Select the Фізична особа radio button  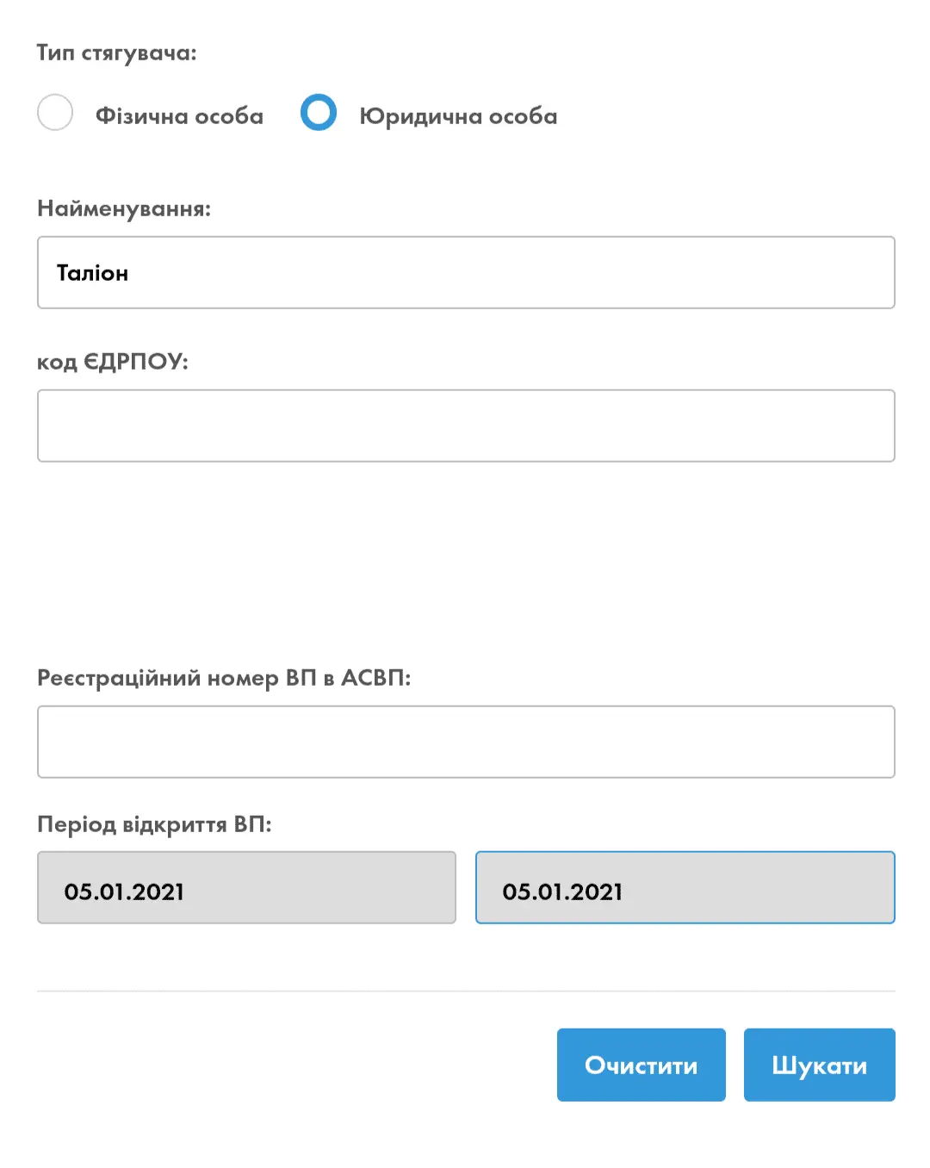[x=55, y=113]
